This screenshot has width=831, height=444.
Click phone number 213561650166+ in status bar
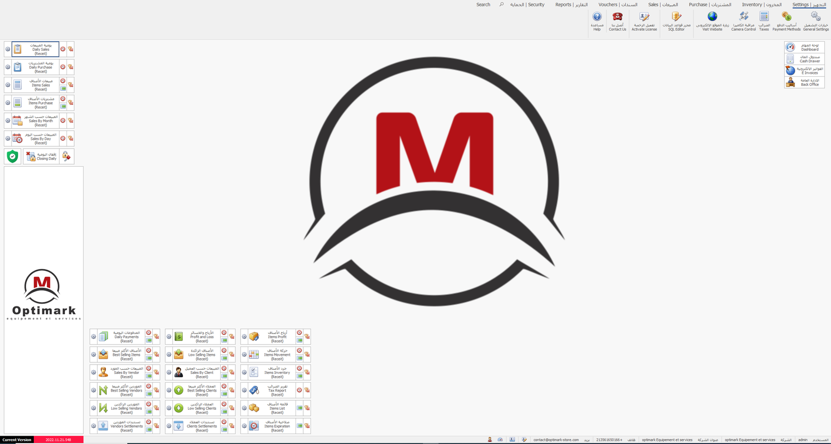click(x=609, y=440)
